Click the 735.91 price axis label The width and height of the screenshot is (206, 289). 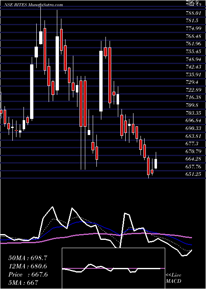click(193, 75)
